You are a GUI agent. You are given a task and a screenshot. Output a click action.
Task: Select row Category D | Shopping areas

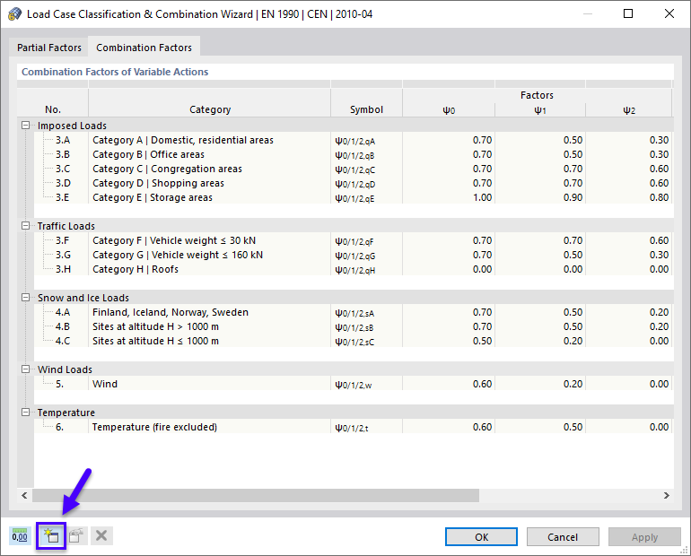pos(354,183)
